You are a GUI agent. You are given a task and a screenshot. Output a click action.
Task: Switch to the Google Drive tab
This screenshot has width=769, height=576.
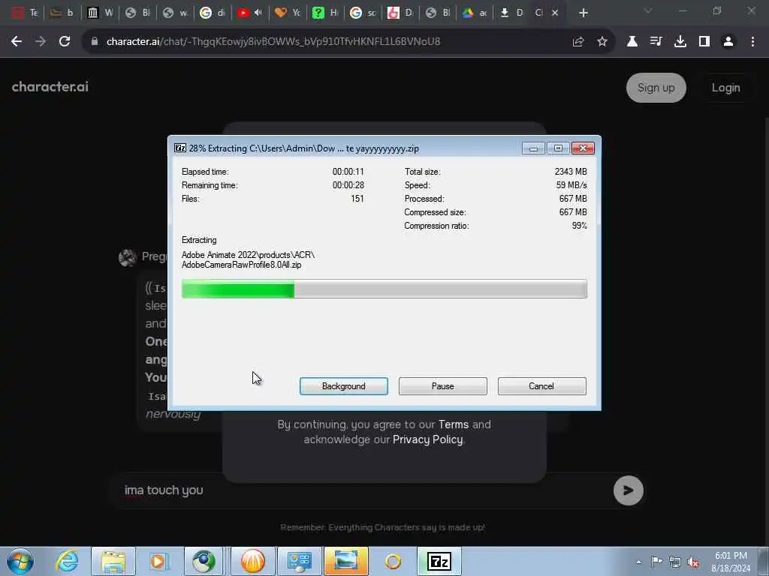[475, 13]
